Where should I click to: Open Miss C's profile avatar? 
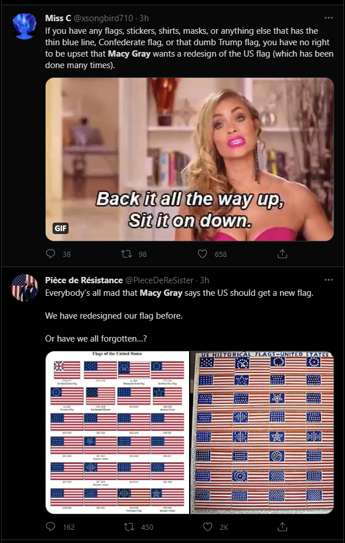point(25,26)
